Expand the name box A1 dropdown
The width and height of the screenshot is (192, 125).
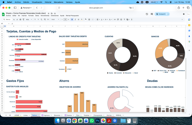coord(9,24)
